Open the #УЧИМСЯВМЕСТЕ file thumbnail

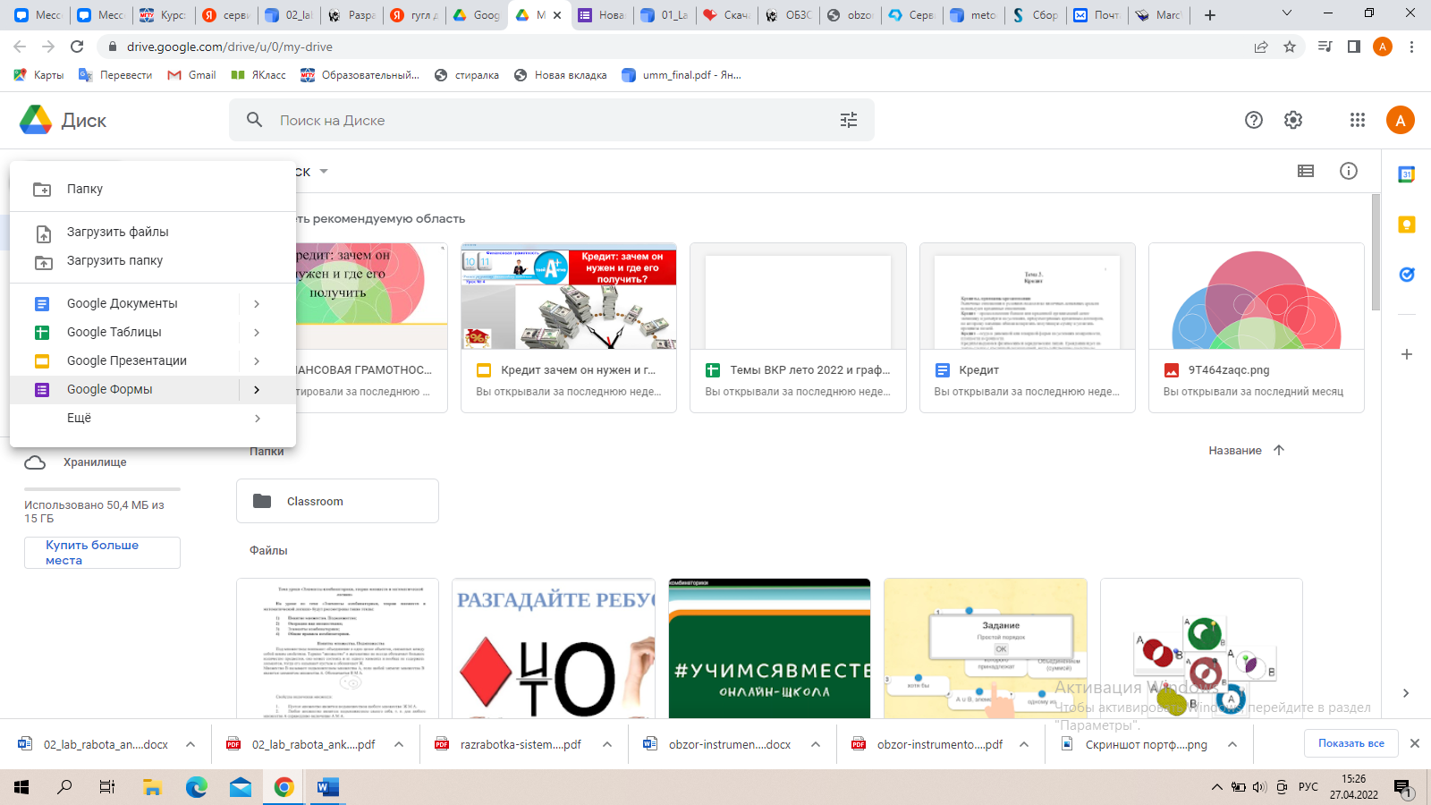click(x=769, y=648)
